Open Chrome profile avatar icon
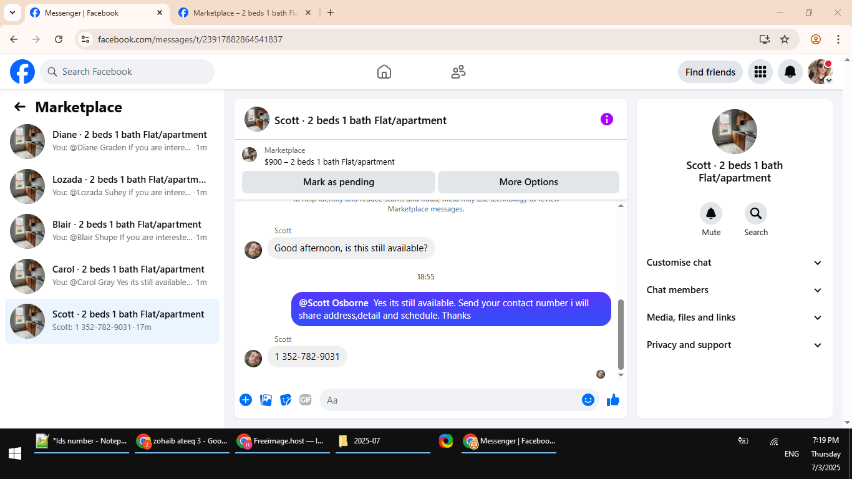This screenshot has width=852, height=479. click(816, 39)
